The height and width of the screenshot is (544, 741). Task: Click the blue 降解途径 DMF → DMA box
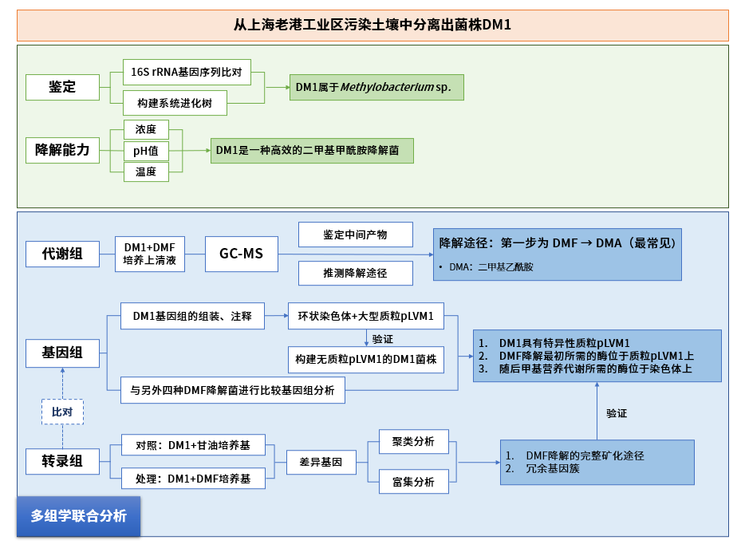coord(558,253)
